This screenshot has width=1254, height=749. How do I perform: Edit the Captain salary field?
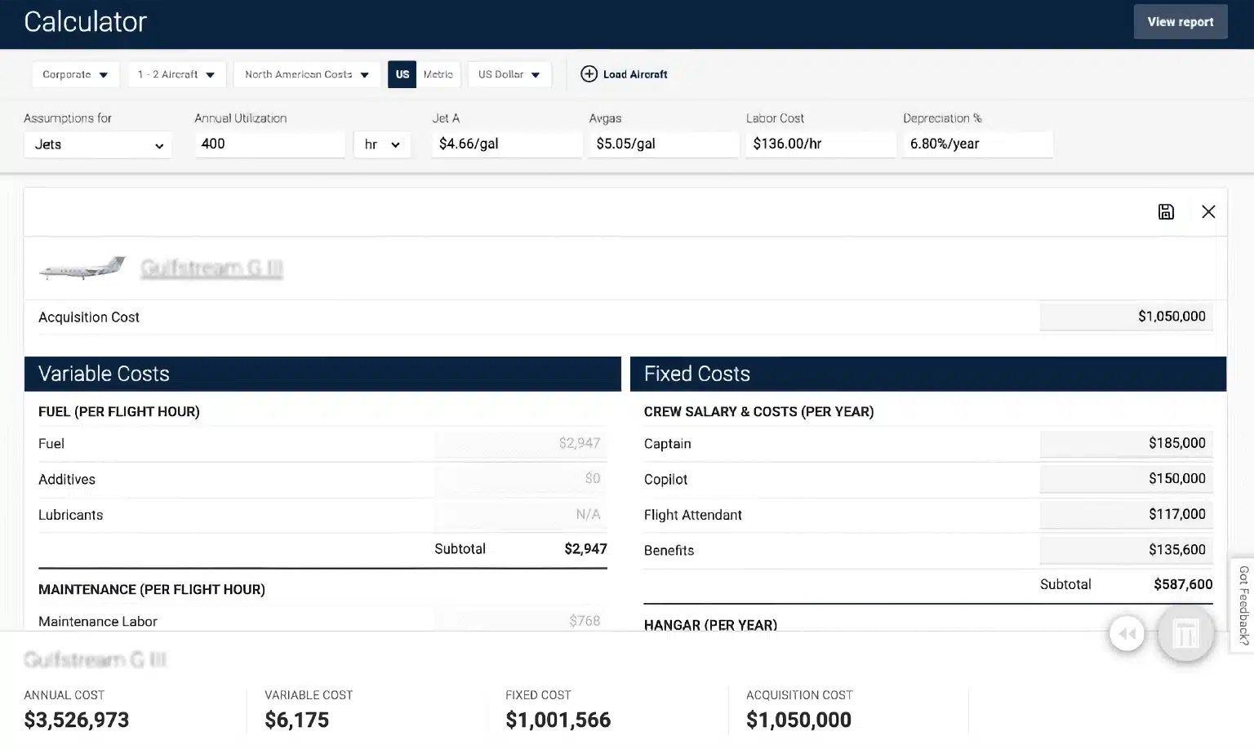1126,443
